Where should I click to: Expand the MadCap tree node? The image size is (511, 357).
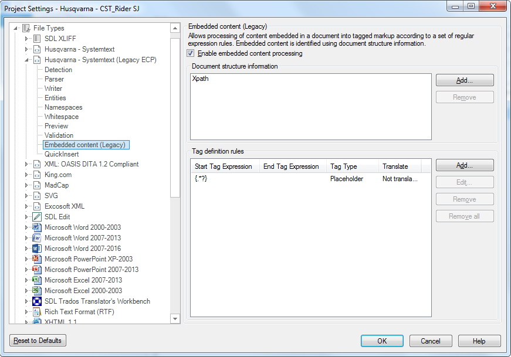pos(26,185)
